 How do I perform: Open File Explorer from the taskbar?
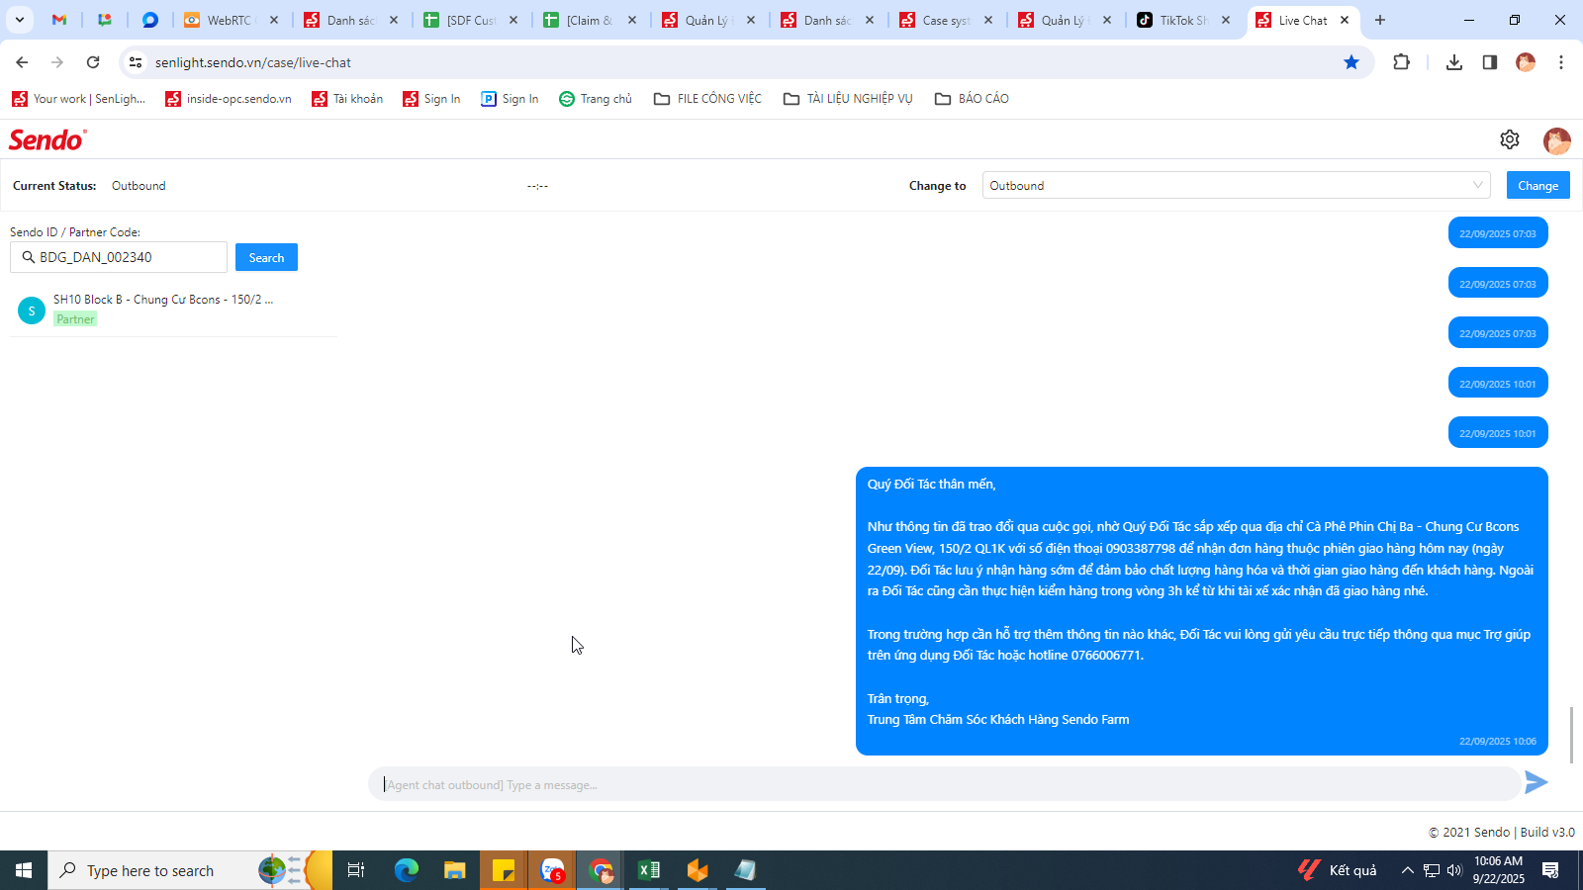click(x=454, y=870)
